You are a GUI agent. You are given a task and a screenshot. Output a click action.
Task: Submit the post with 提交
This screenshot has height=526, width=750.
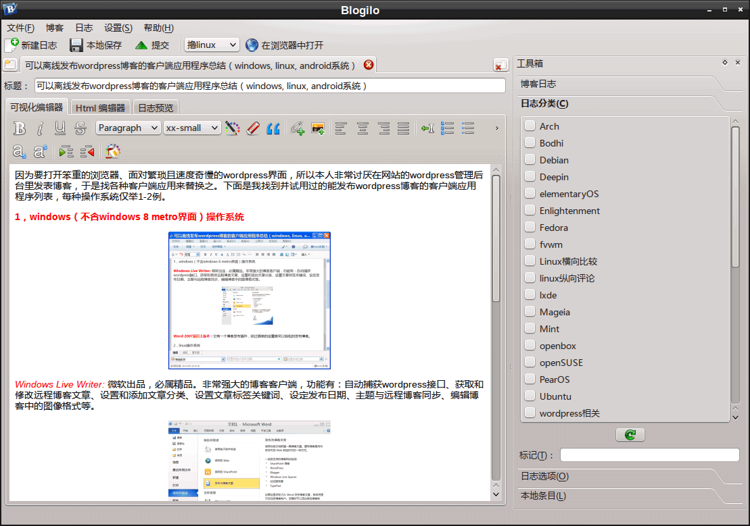click(x=152, y=45)
